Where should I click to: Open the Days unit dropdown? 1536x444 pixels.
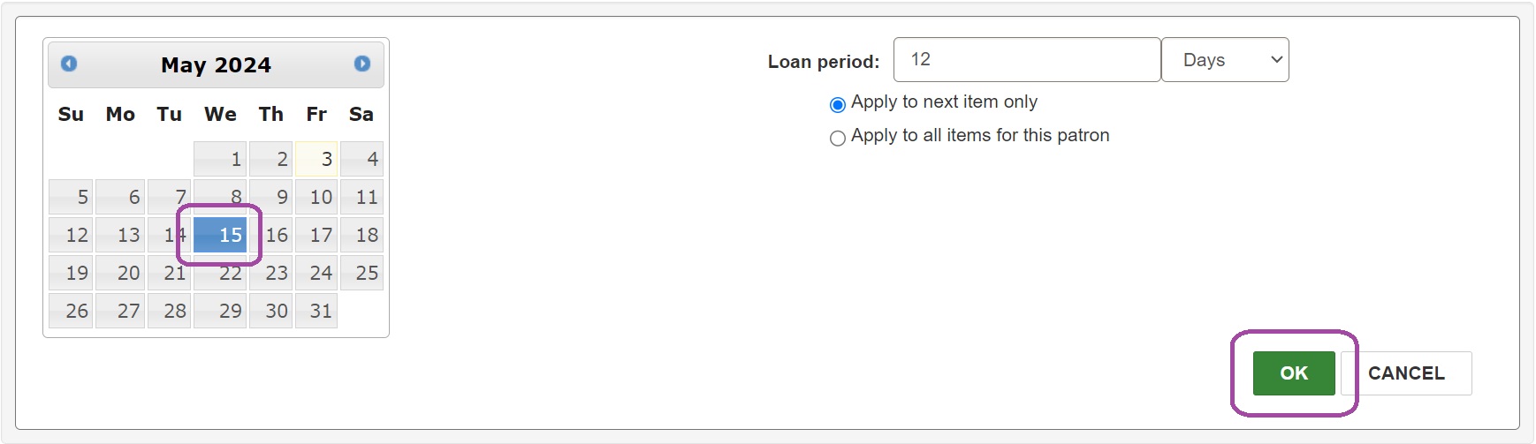[1225, 60]
